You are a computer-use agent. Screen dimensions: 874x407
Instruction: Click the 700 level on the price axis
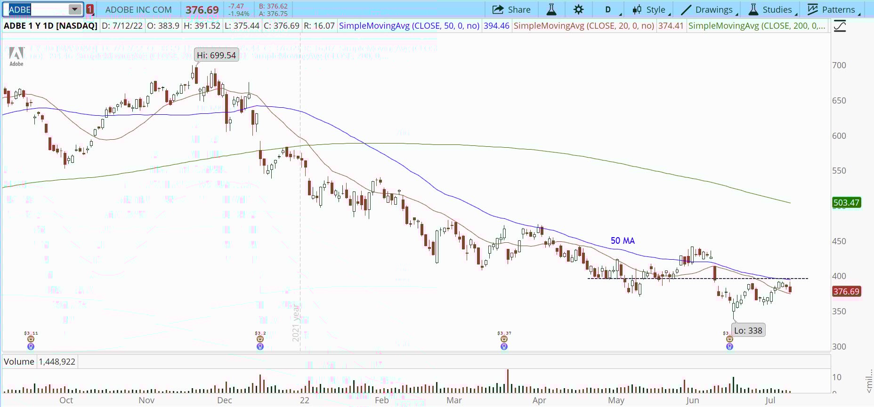839,65
